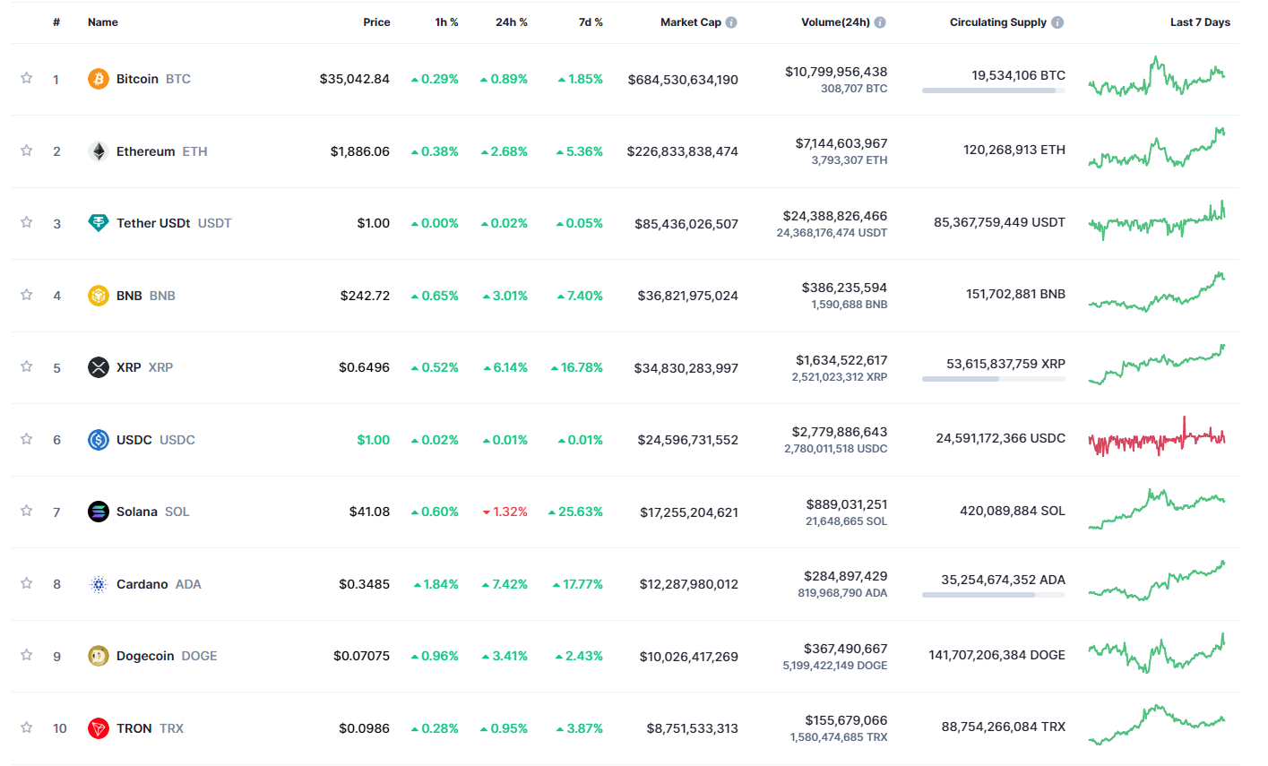Screen dimensions: 1268x766
Task: Click supply value 141,707,206,384 DOGE
Action: point(997,655)
